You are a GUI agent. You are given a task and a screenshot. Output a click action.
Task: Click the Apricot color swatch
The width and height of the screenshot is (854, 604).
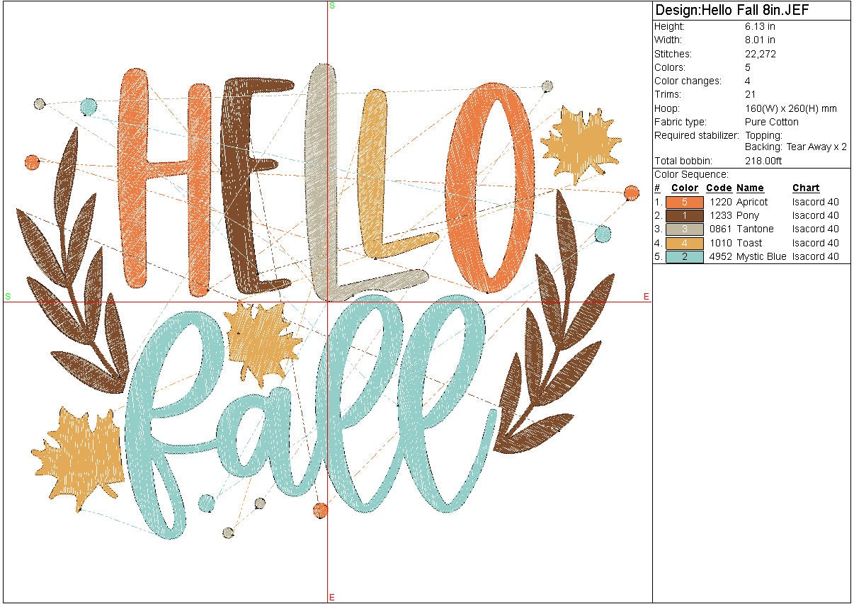[684, 202]
